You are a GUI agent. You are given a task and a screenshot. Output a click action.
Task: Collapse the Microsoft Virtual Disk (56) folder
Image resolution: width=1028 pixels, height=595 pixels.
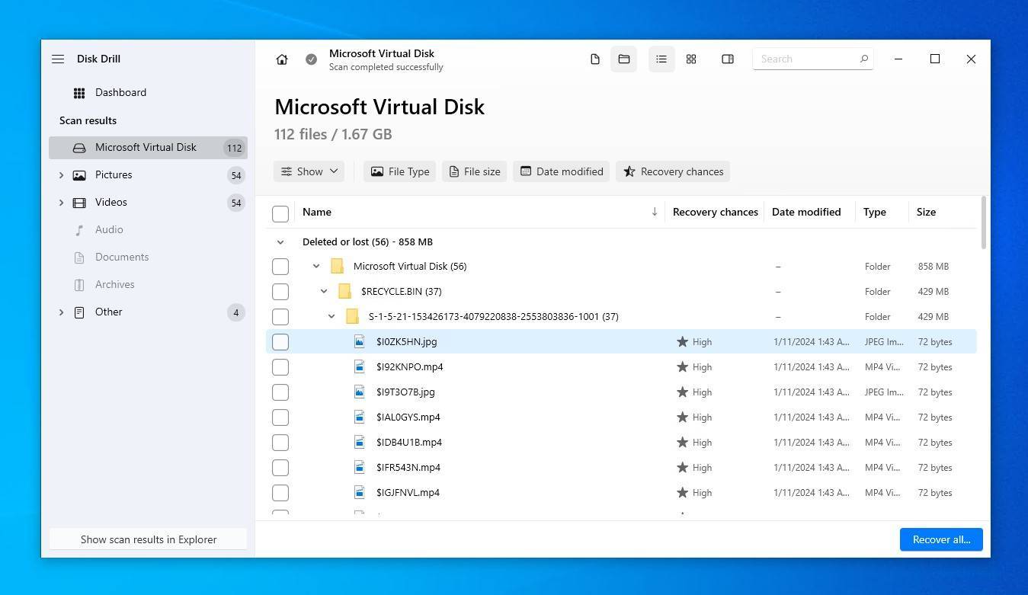(x=316, y=266)
